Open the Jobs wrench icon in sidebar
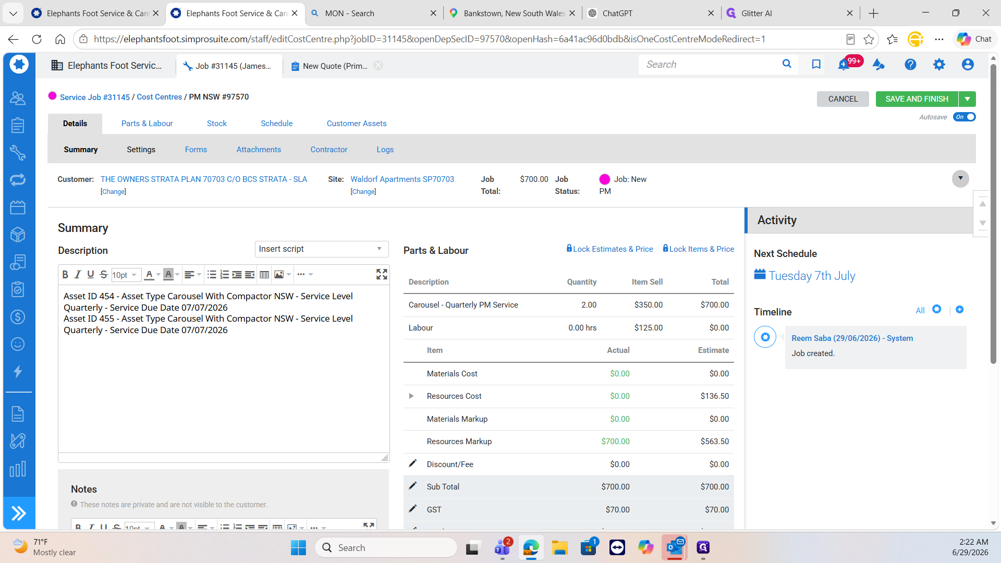 (x=18, y=152)
